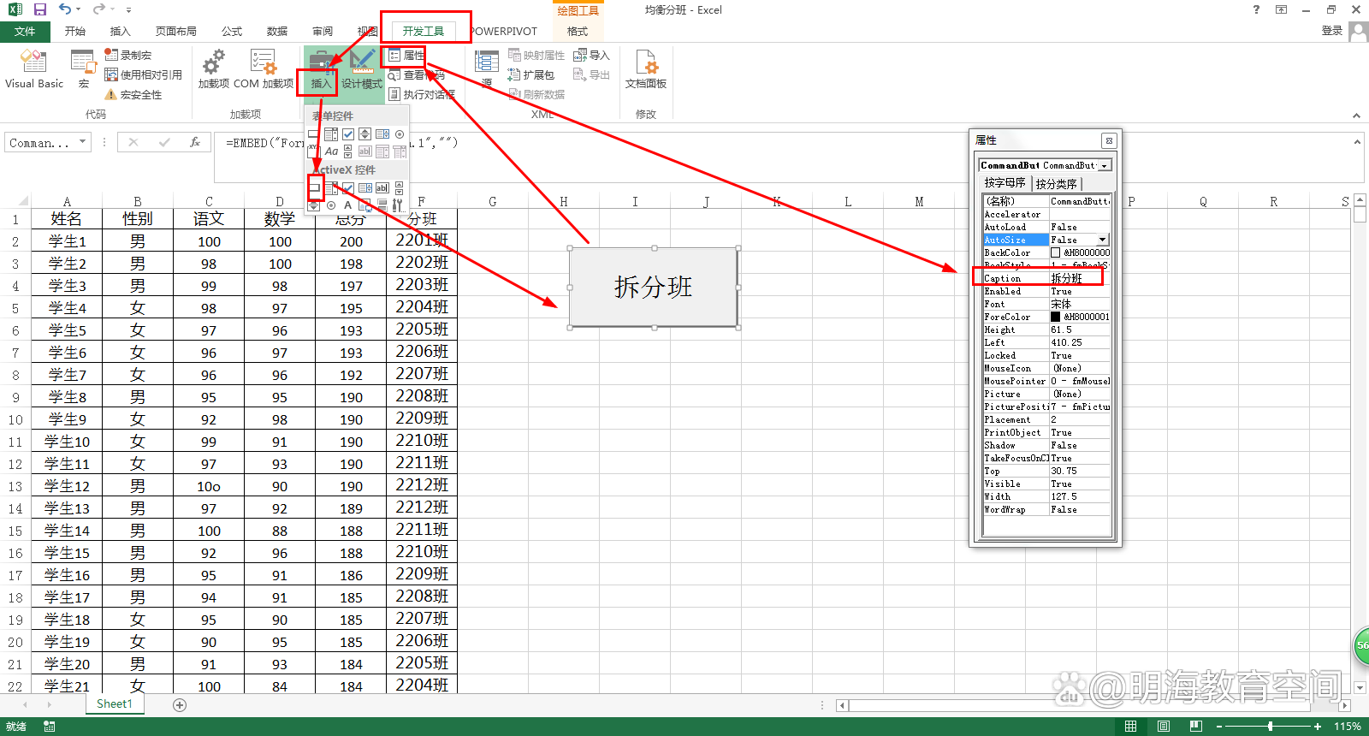Click the zoom slider handle
The height and width of the screenshot is (736, 1369).
click(1271, 726)
